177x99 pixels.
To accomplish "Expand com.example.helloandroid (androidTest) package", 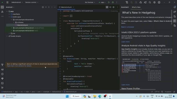I will point(11,28).
